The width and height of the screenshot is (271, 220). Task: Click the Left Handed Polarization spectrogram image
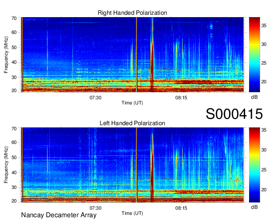click(132, 165)
